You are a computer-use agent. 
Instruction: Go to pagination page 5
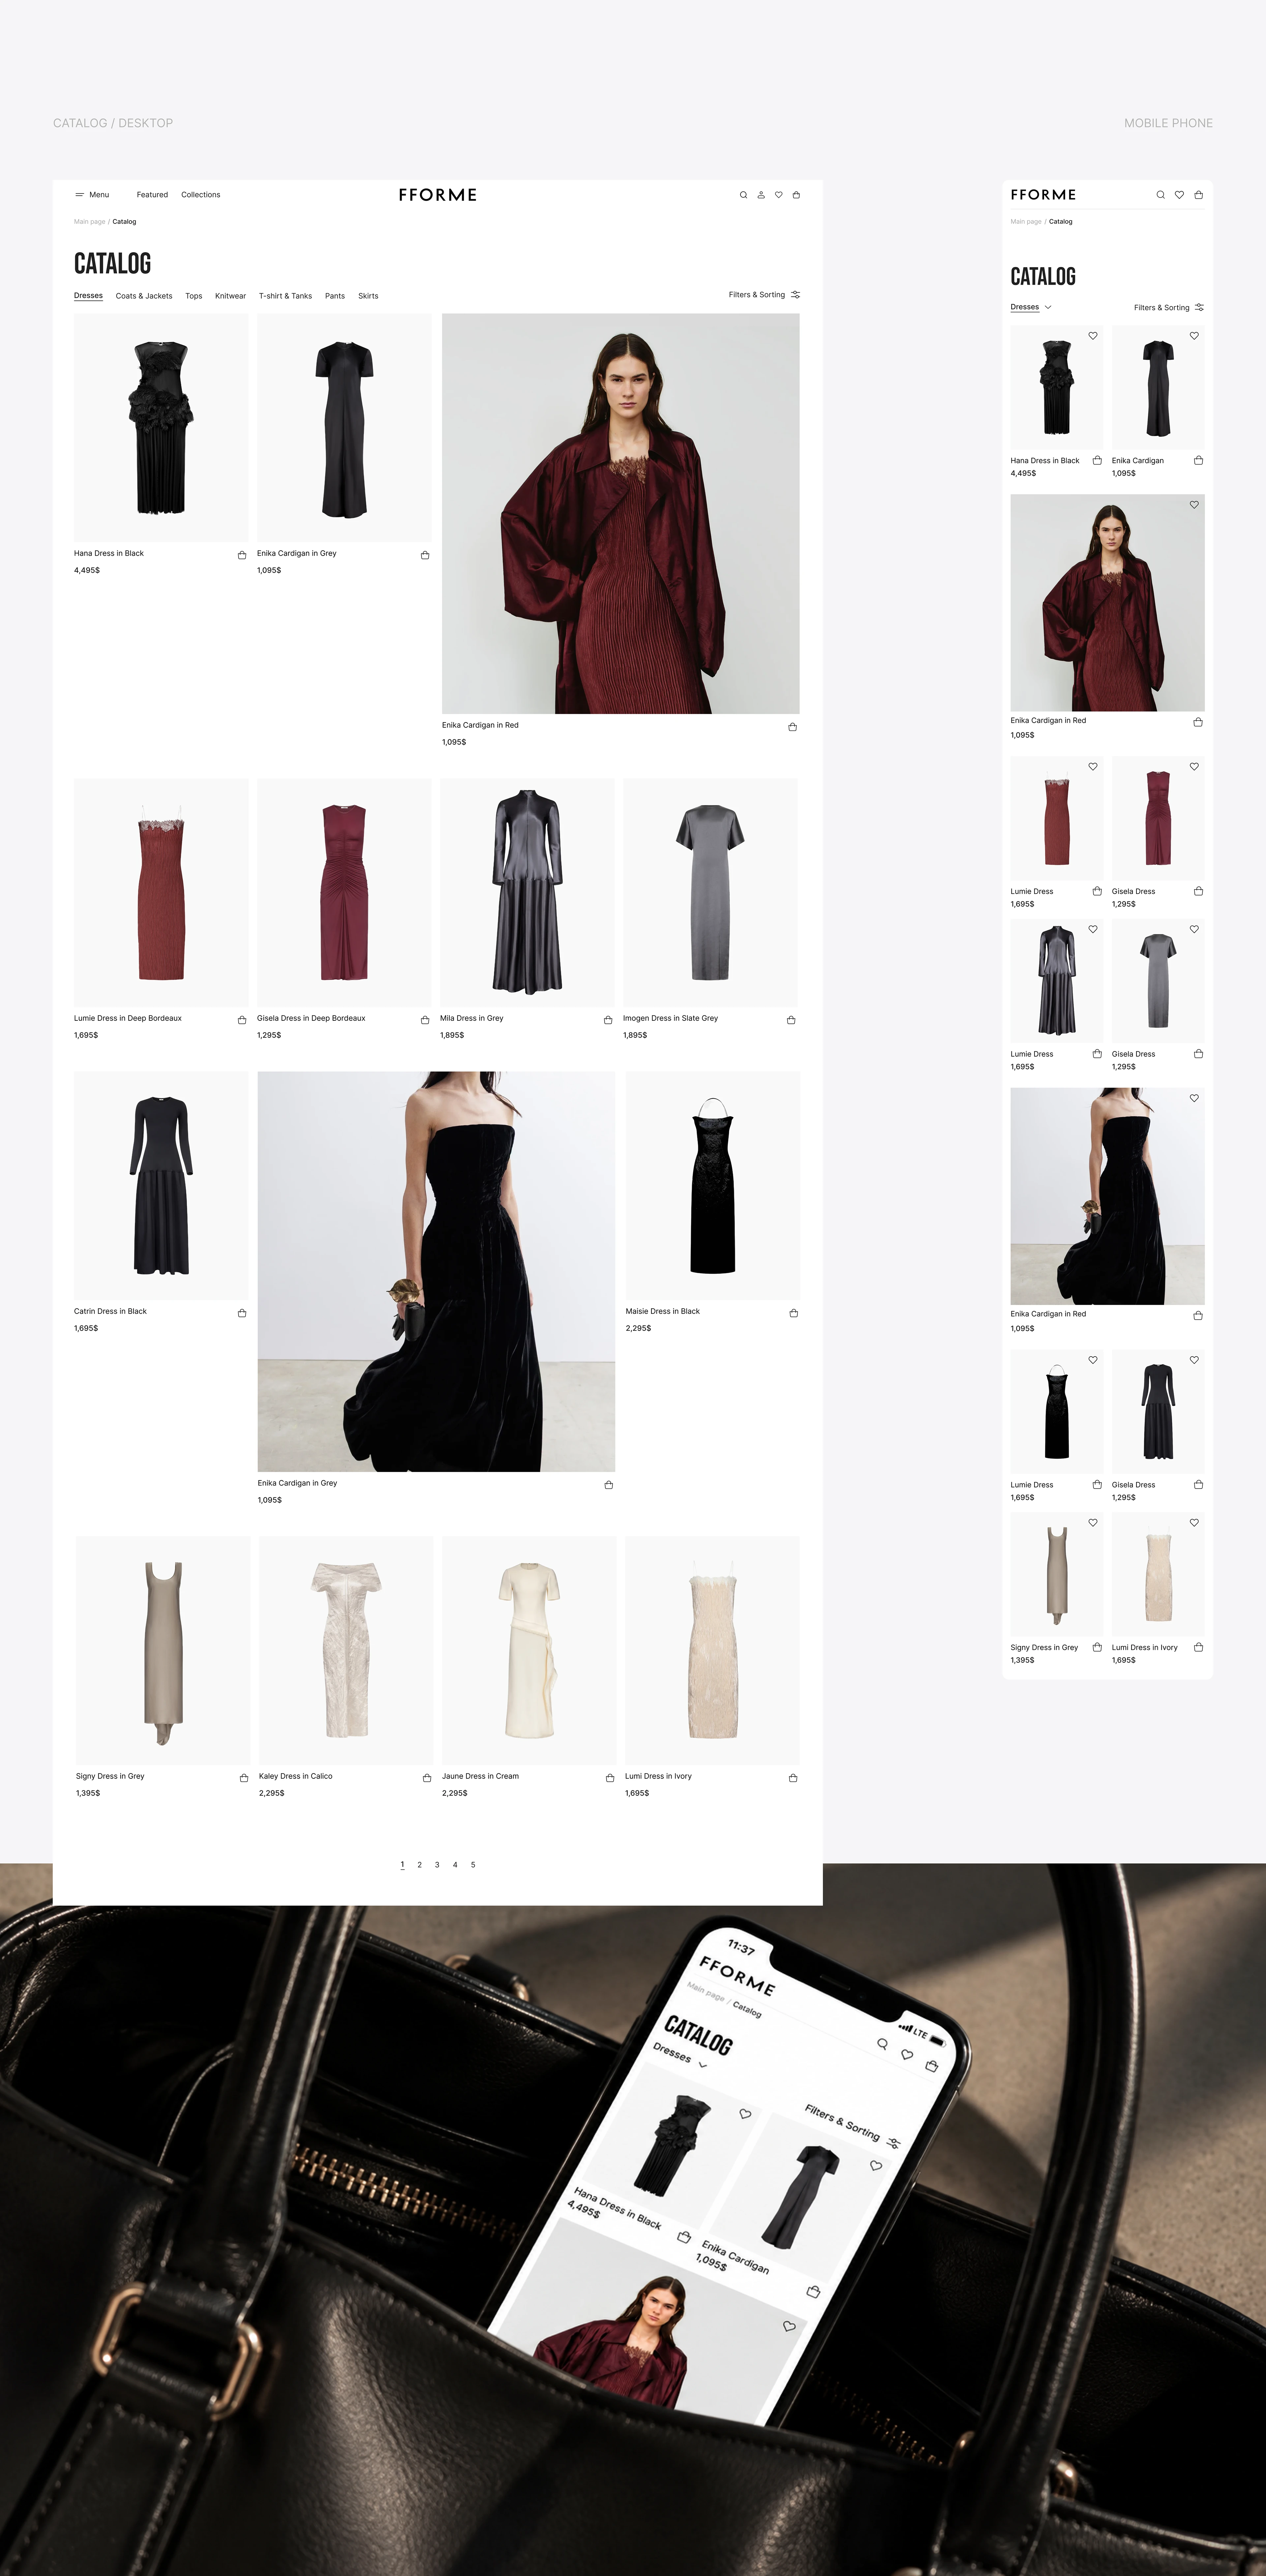click(x=473, y=1865)
